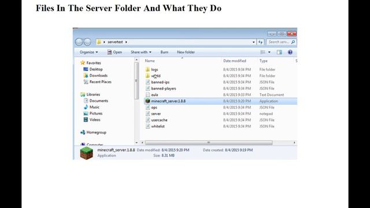Select the file named usercache
This screenshot has width=370, height=208.
click(160, 120)
